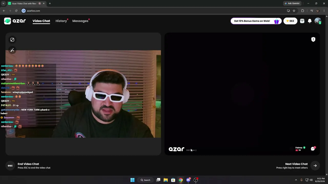This screenshot has width=328, height=184.
Task: Open the Messages tab
Action: click(80, 21)
